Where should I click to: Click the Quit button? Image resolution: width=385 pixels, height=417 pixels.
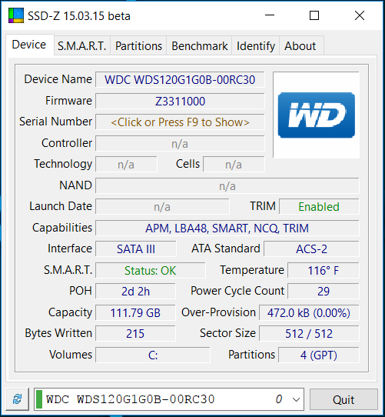click(x=344, y=399)
